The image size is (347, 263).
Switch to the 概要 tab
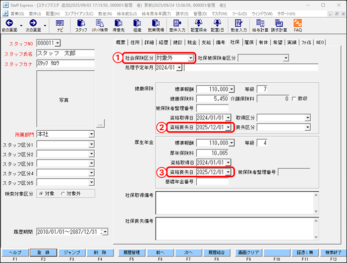pyautogui.click(x=120, y=42)
